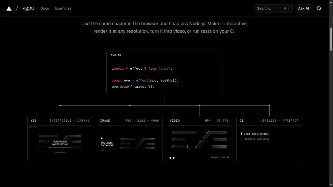Image resolution: width=333 pixels, height=187 pixels.
Task: Open the Docs menu item
Action: click(45, 8)
